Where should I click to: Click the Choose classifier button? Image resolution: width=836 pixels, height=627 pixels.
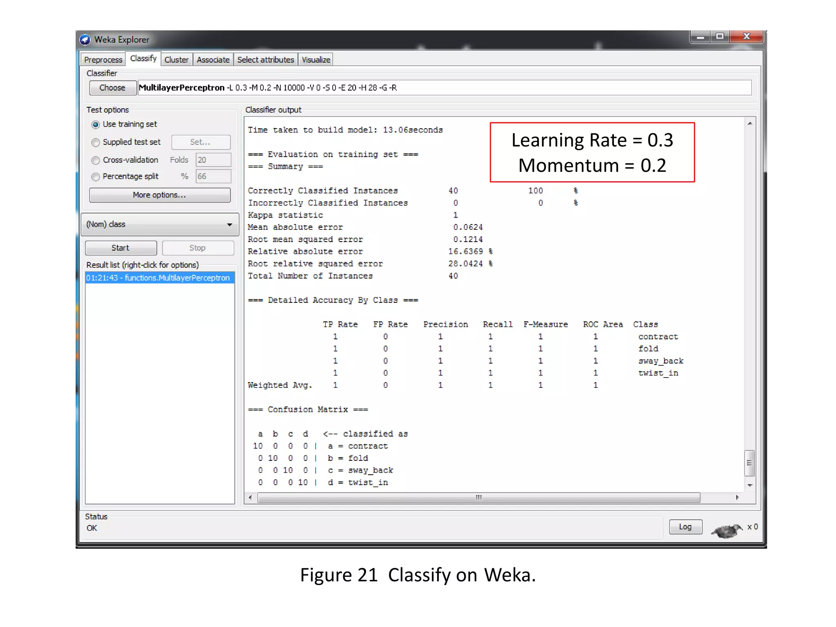[113, 88]
